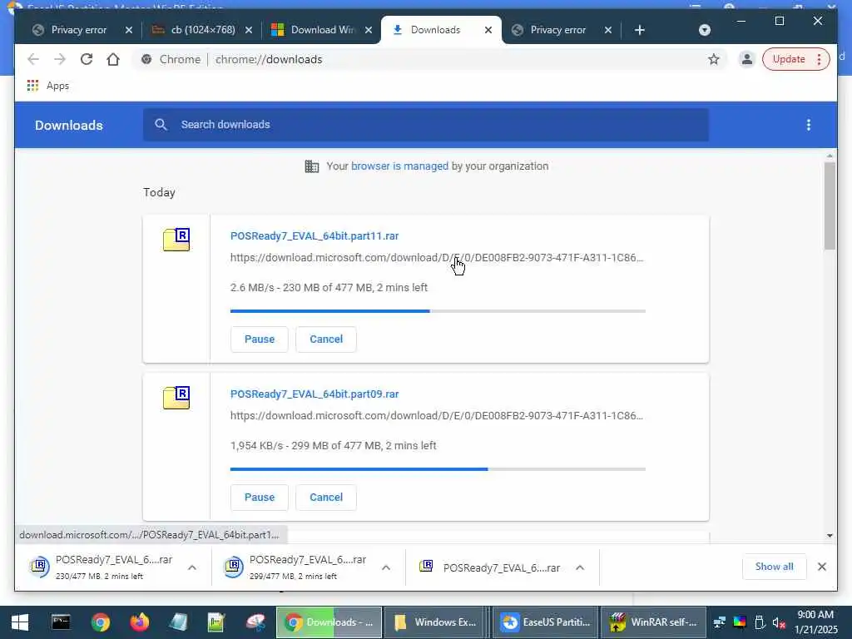Viewport: 852px width, 639px height.
Task: Bookmark this page with the star icon
Action: 713,59
